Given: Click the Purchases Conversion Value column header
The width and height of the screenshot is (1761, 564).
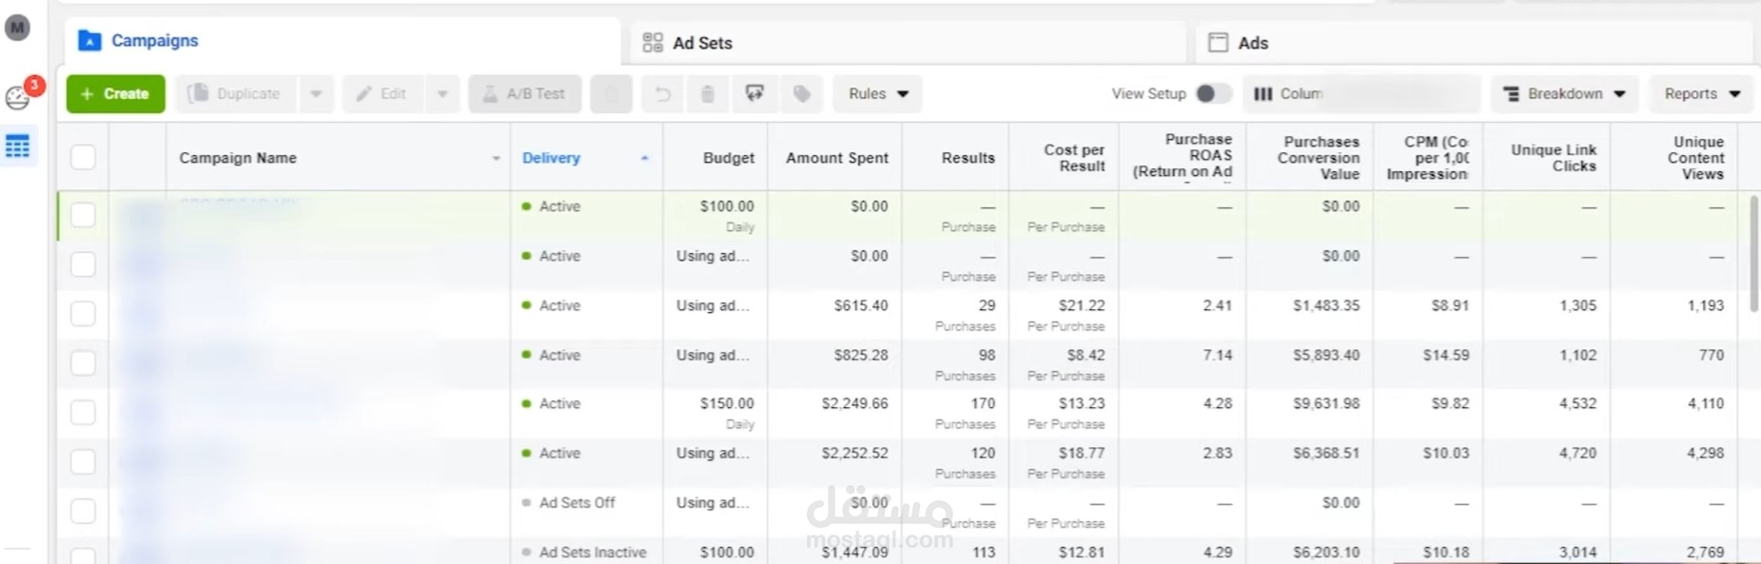Looking at the screenshot, I should (1319, 158).
